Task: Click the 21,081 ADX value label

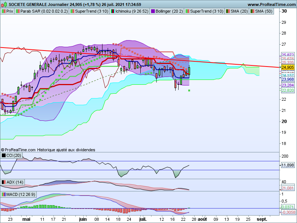Action: [x=287, y=188]
